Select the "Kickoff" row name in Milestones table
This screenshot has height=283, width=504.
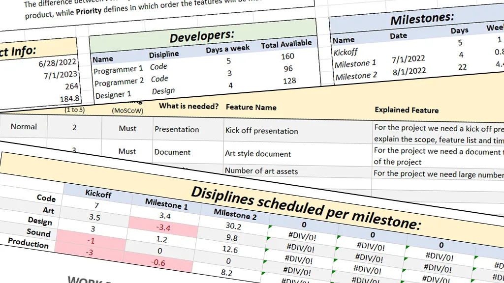(346, 52)
